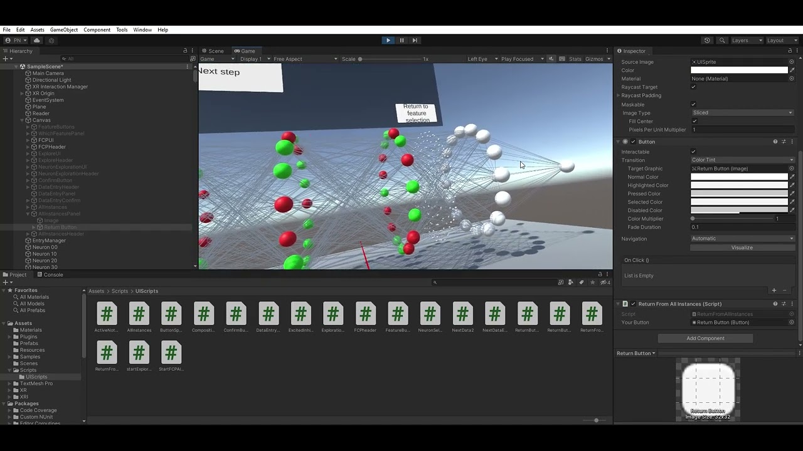Add a new On Click event entry
This screenshot has height=451, width=803.
click(774, 290)
